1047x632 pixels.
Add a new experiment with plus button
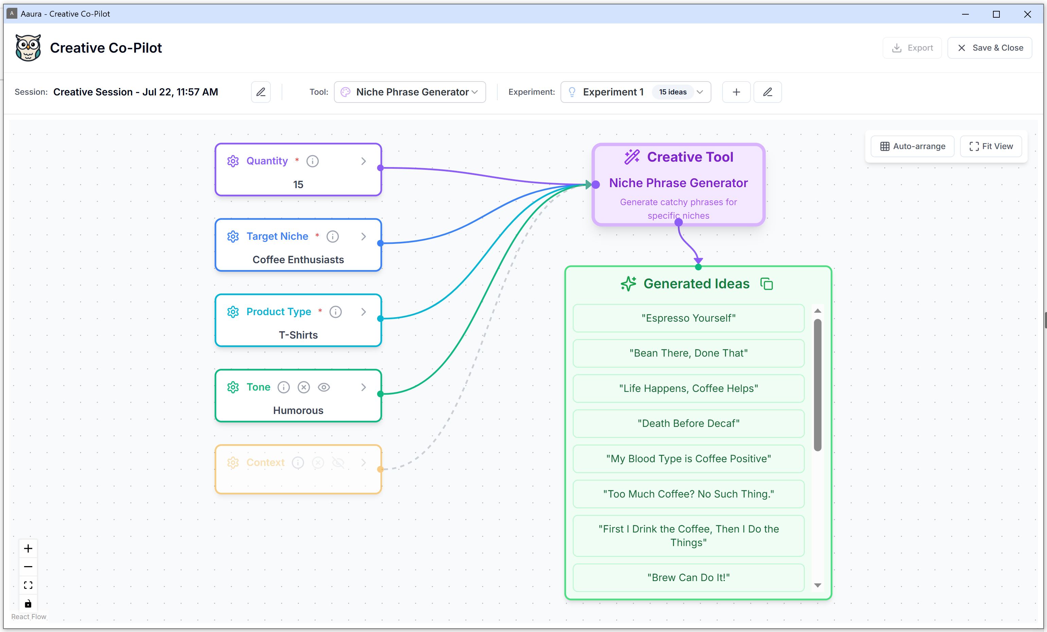coord(737,92)
